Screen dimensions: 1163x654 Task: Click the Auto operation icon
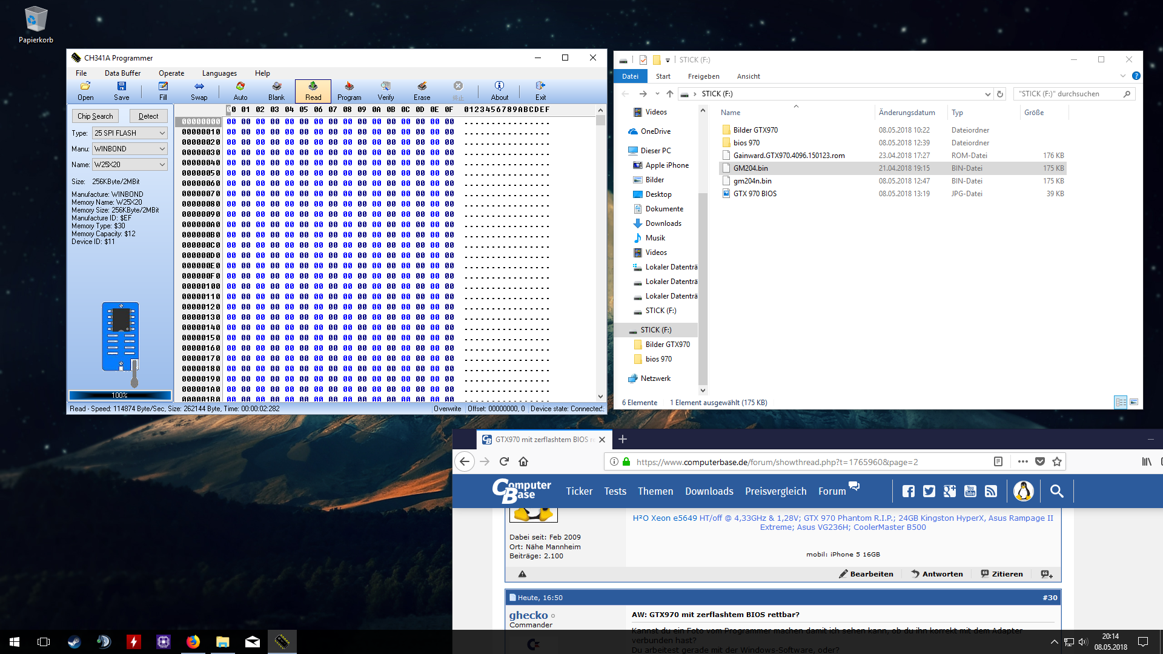click(240, 91)
